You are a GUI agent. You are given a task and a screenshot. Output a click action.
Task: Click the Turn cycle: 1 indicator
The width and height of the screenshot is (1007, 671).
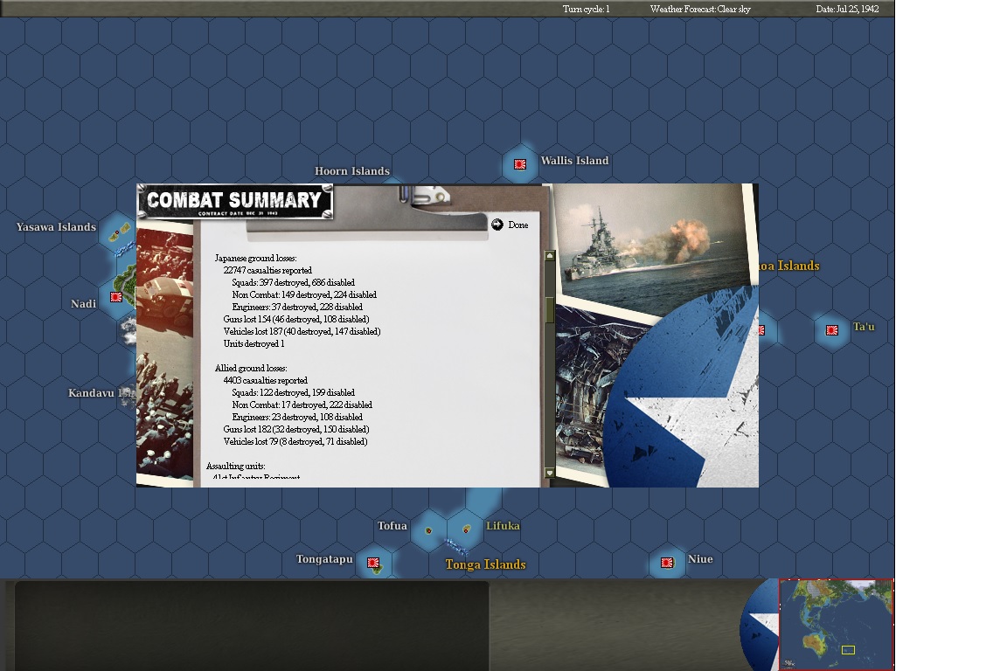[x=587, y=9]
